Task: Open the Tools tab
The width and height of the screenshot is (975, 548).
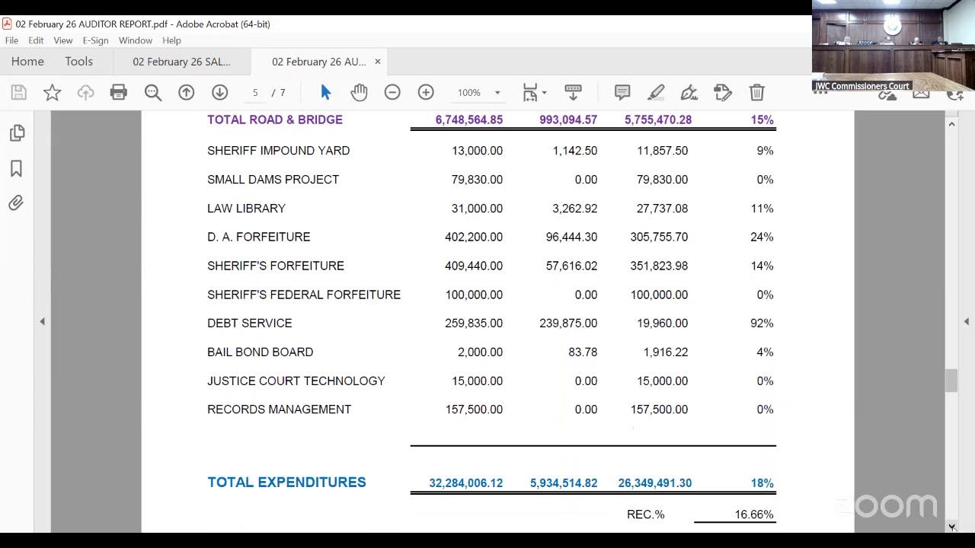Action: [x=78, y=62]
